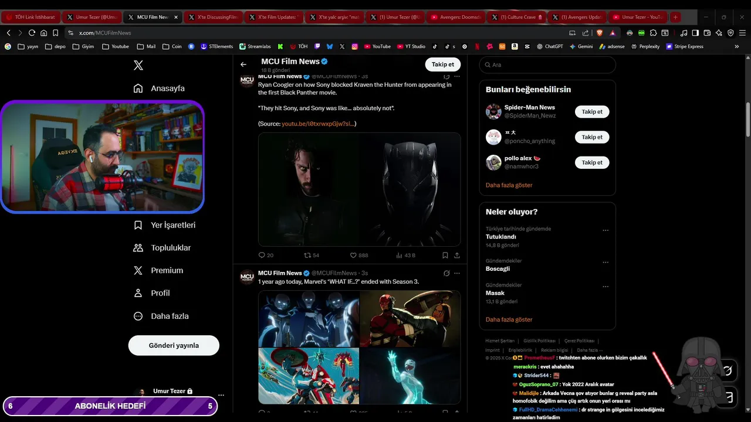Open Yer İşaretleri bookmarks in sidebar

(164, 225)
